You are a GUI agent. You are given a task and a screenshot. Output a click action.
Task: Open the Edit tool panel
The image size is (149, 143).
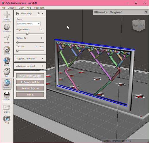(7, 71)
